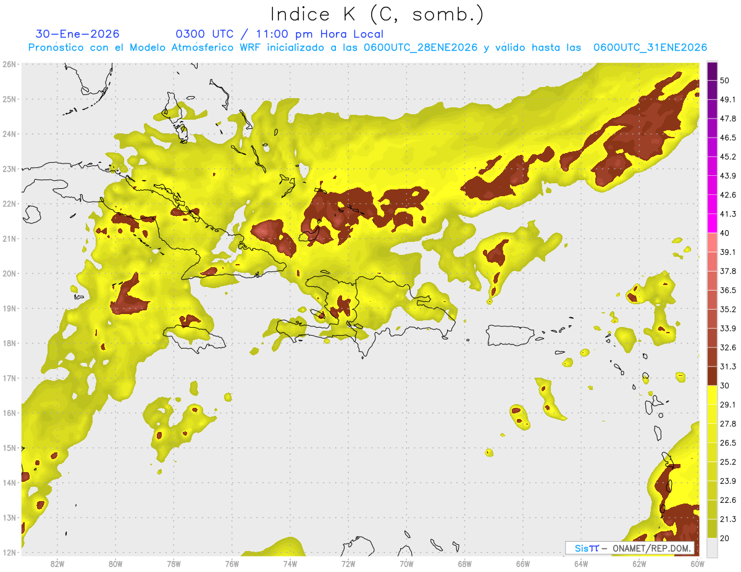Click colorbar value 37.8
The height and width of the screenshot is (572, 741).
pyautogui.click(x=728, y=271)
